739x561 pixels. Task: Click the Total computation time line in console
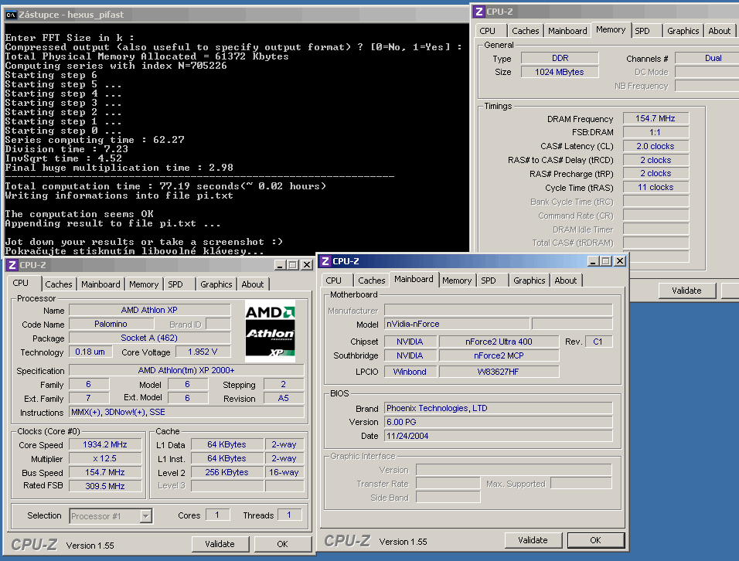(x=165, y=186)
